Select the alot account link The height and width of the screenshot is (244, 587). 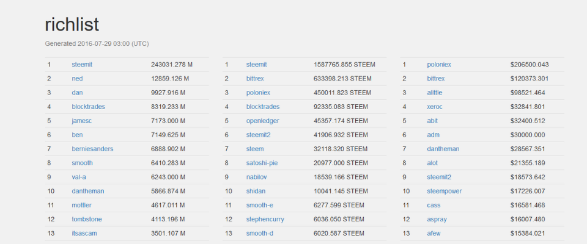click(x=432, y=163)
